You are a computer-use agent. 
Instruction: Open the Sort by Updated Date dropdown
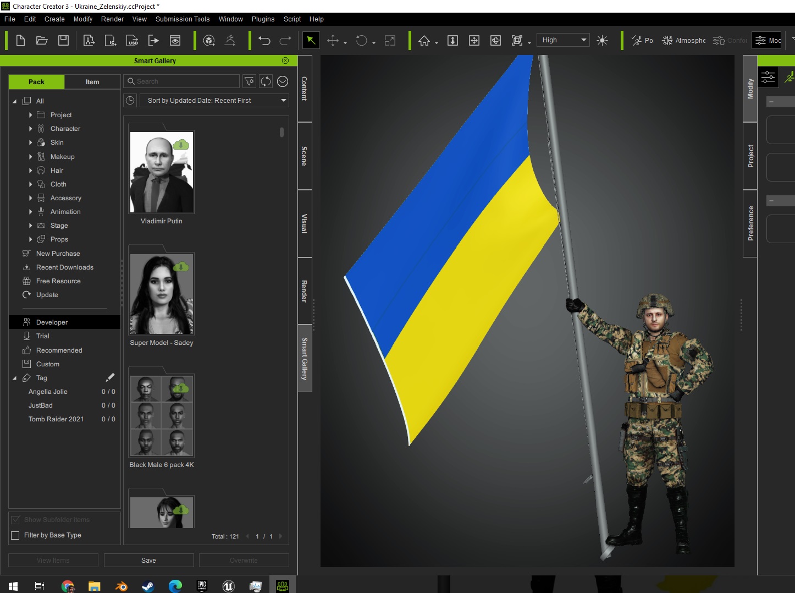point(214,101)
